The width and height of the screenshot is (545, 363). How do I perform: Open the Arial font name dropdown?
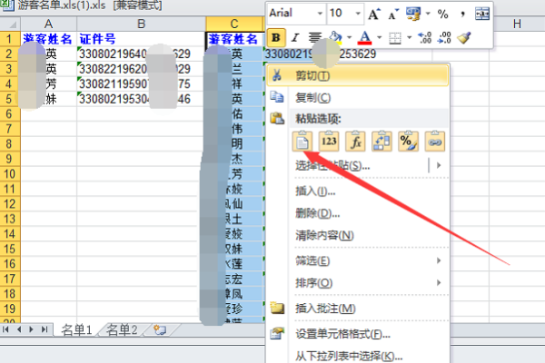coord(320,14)
